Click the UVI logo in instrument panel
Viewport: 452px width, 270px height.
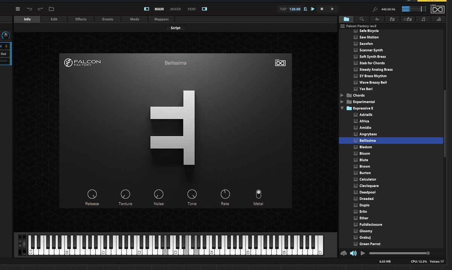(280, 63)
